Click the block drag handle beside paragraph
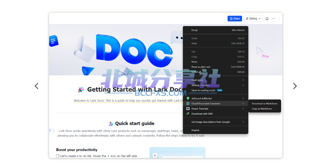The height and width of the screenshot is (163, 322). click(54, 131)
